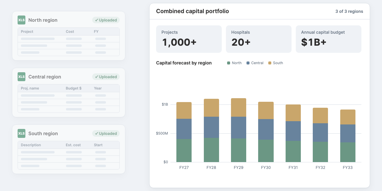Click the Uploaded badge on North region
Image resolution: width=382 pixels, height=191 pixels.
coord(106,20)
